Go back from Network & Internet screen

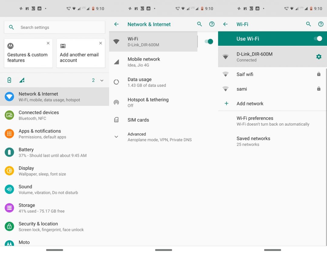pyautogui.click(x=116, y=24)
